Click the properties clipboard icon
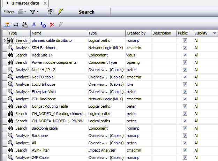 coord(51,12)
